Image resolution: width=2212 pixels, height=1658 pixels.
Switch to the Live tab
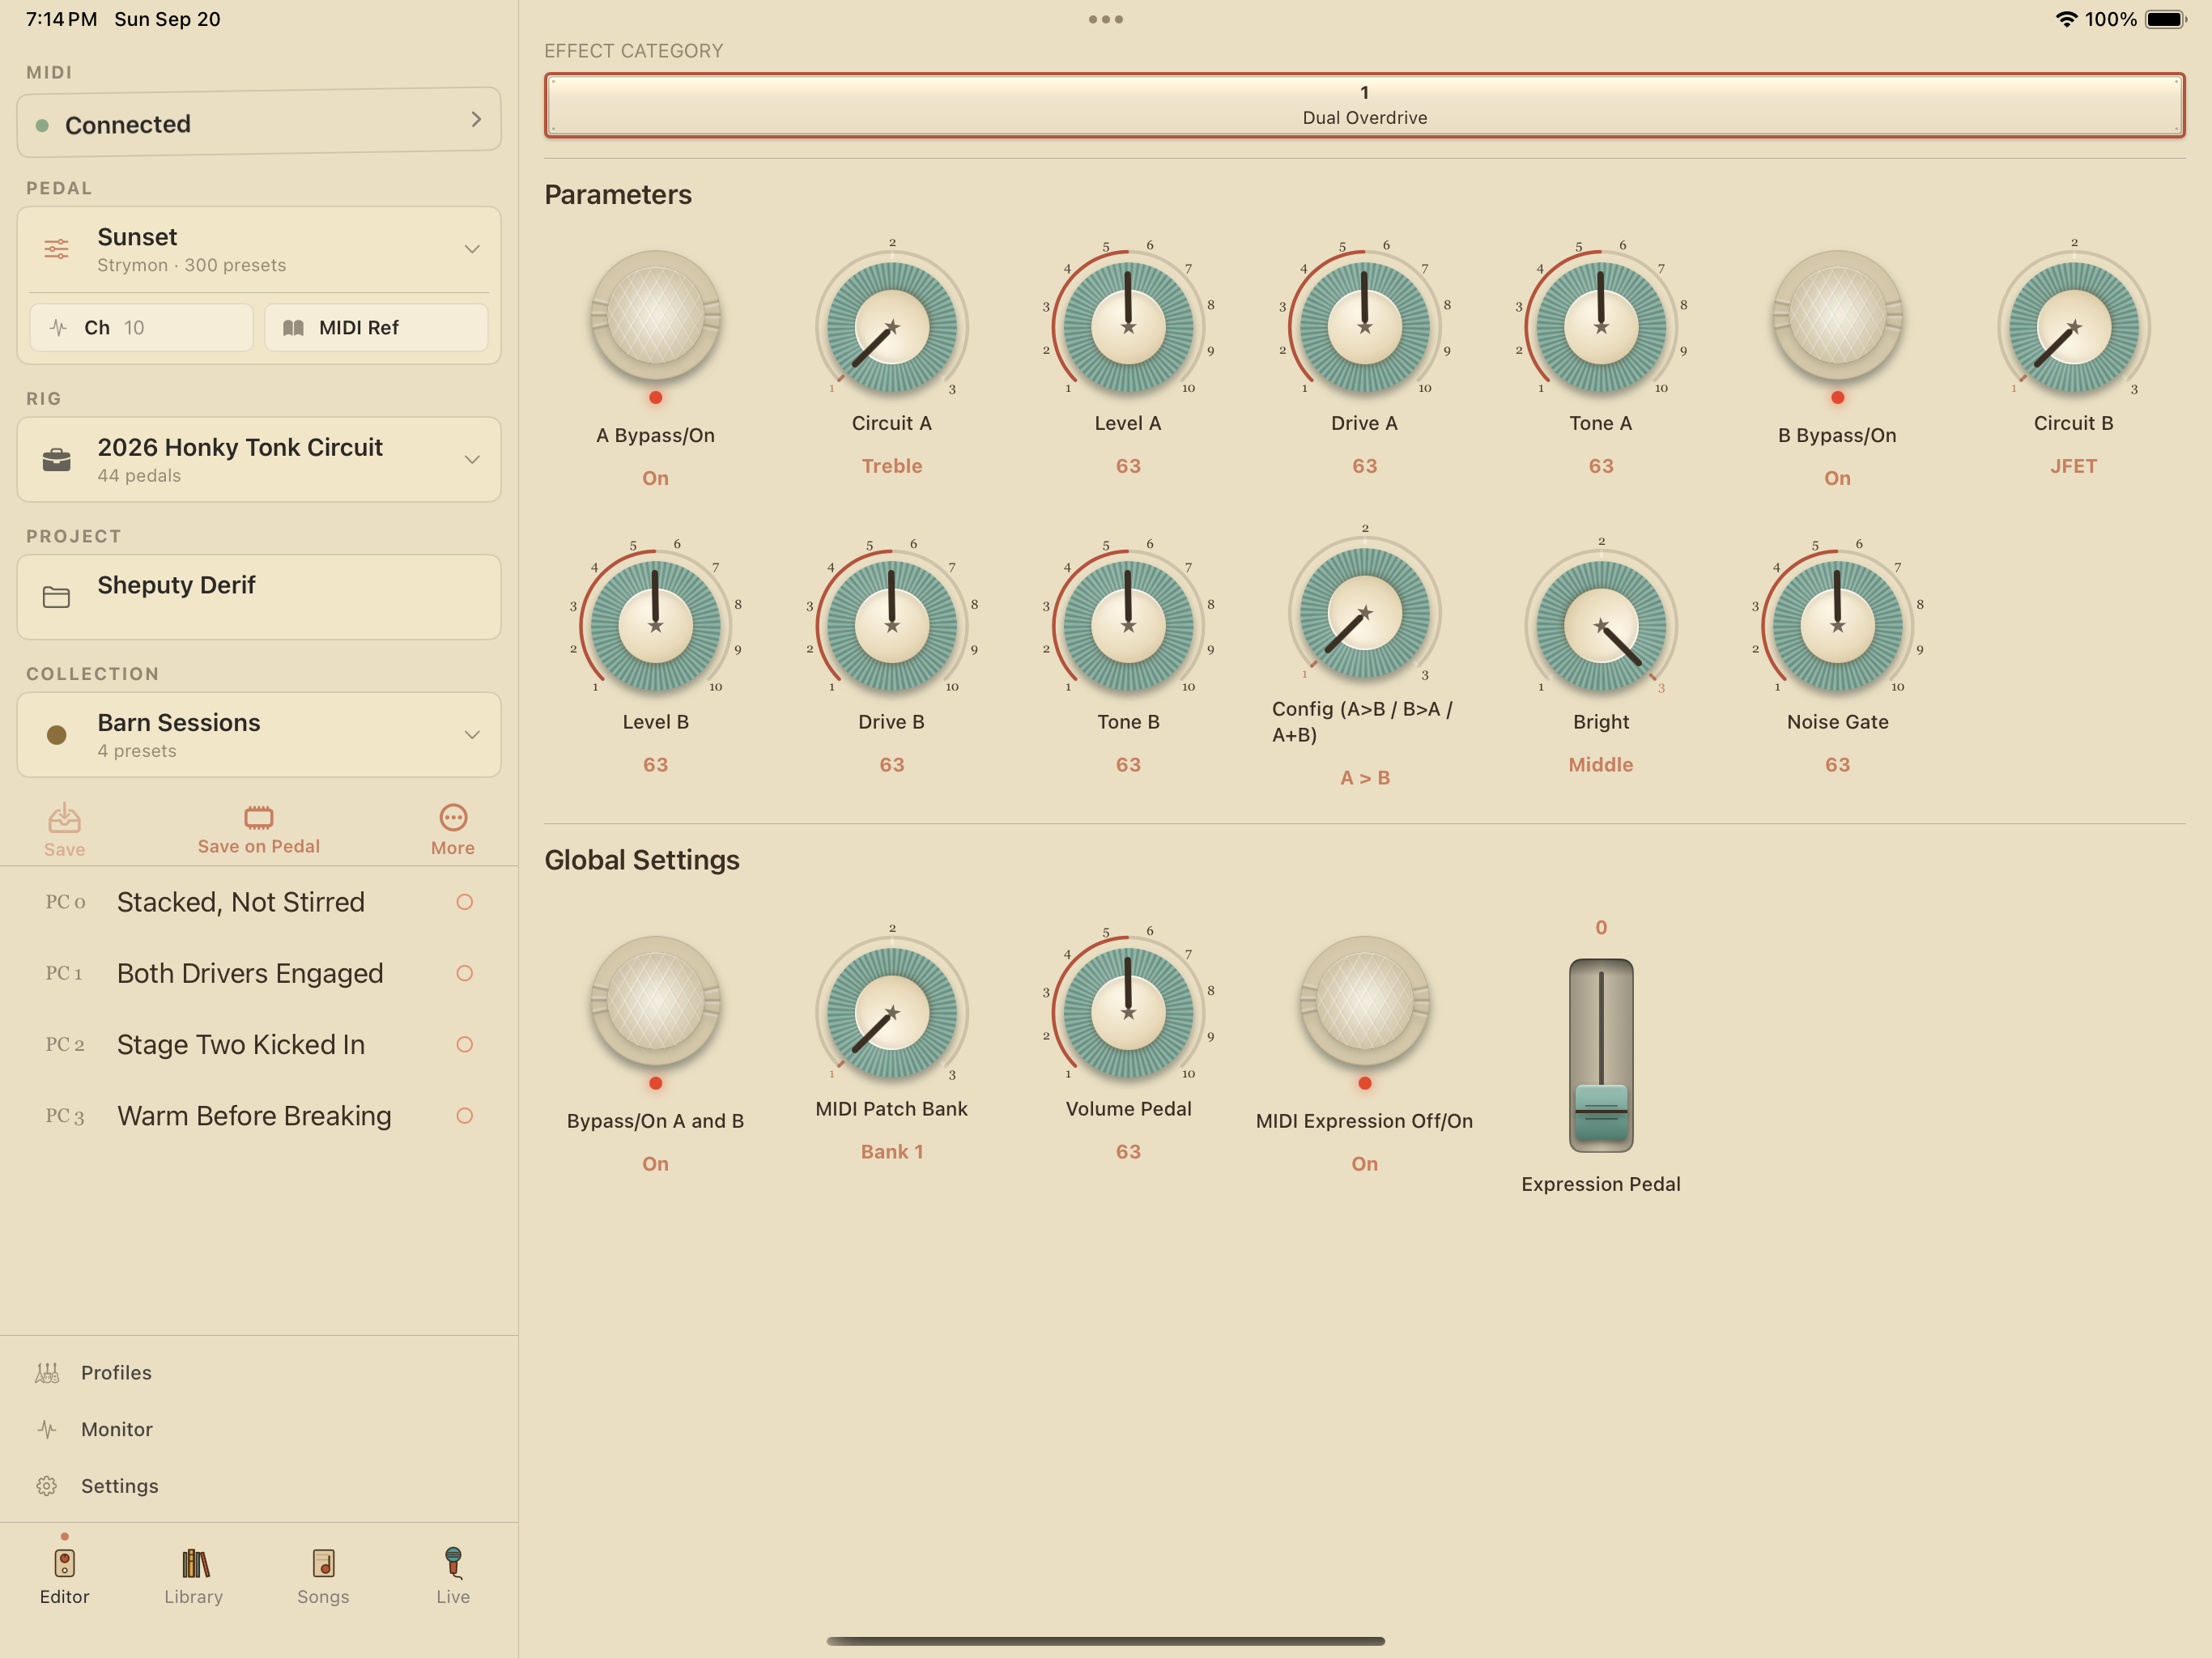pos(453,1575)
